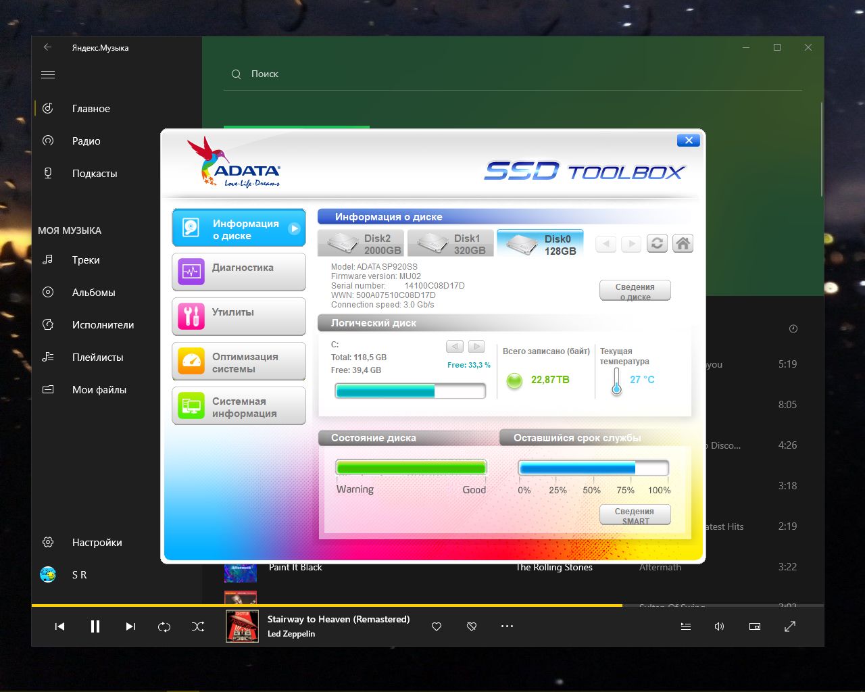Click The Rolling Stones artist link
Screen dimensions: 865x692
[554, 568]
